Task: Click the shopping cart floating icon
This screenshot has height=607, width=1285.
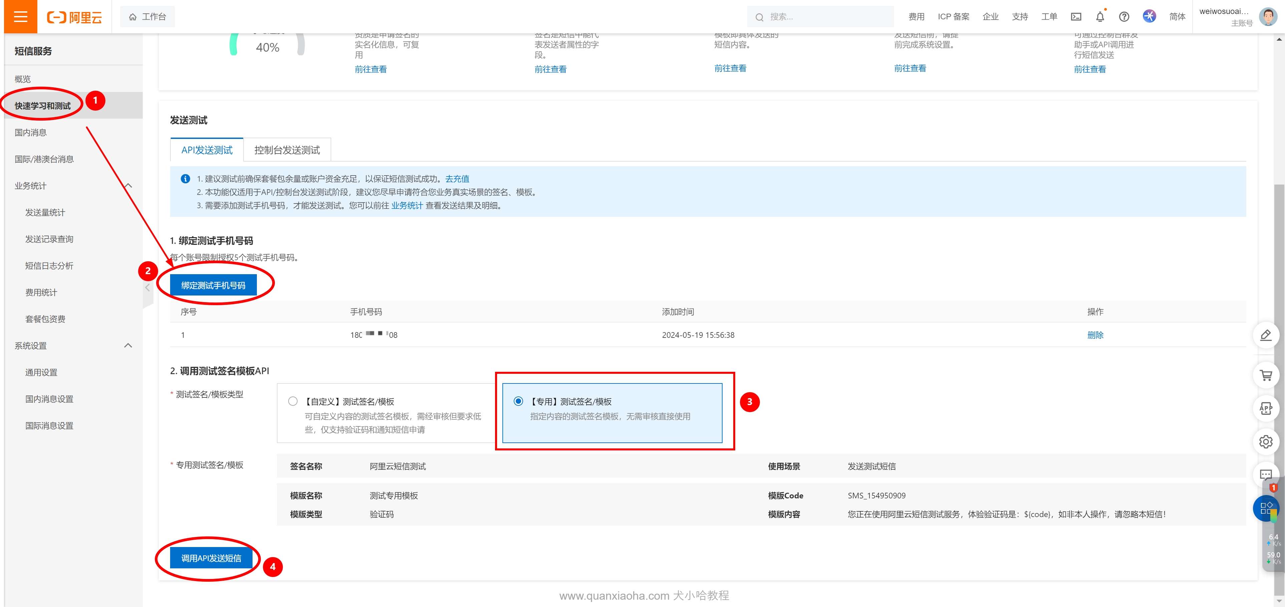Action: tap(1266, 375)
